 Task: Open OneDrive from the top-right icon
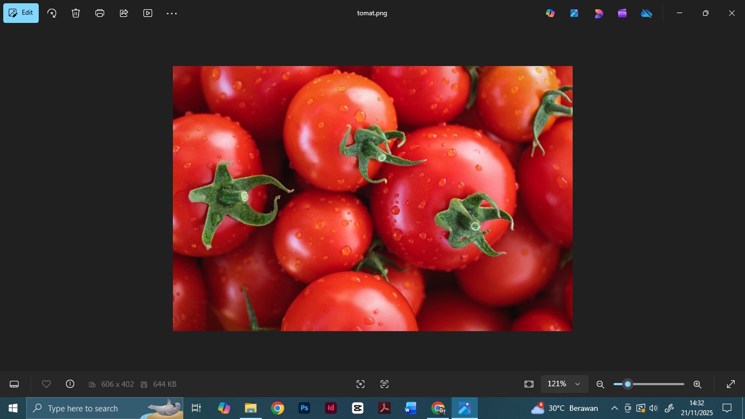pyautogui.click(x=646, y=13)
